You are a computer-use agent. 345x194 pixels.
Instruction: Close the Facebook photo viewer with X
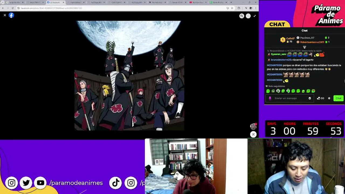[5, 15]
